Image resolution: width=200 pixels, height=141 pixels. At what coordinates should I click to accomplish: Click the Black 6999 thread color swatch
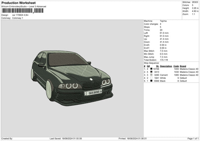[151, 81]
